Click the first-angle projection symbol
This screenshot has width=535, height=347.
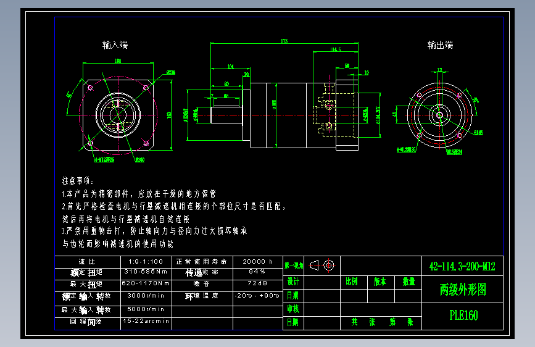[322, 265]
